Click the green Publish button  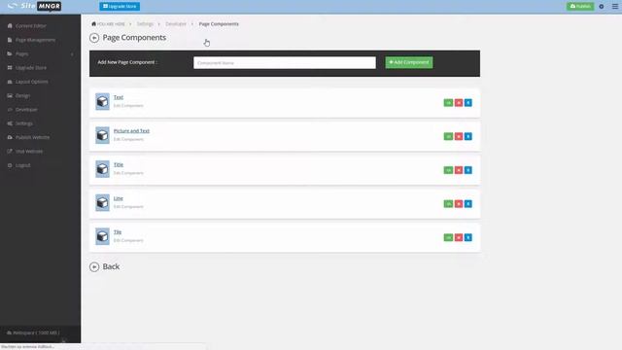[x=580, y=7]
